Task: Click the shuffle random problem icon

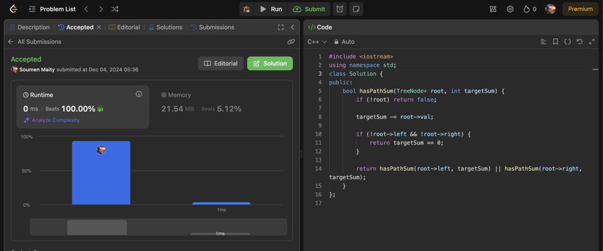Action: click(115, 9)
